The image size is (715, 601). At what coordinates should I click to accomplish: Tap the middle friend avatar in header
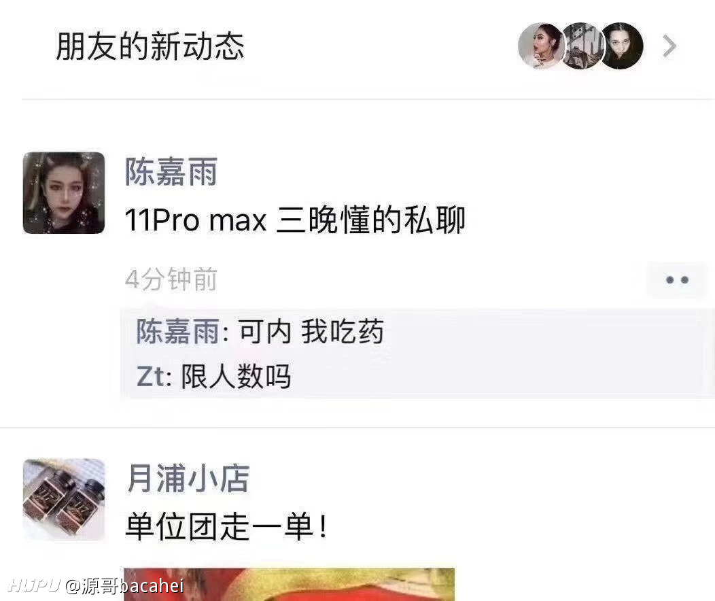pyautogui.click(x=581, y=46)
